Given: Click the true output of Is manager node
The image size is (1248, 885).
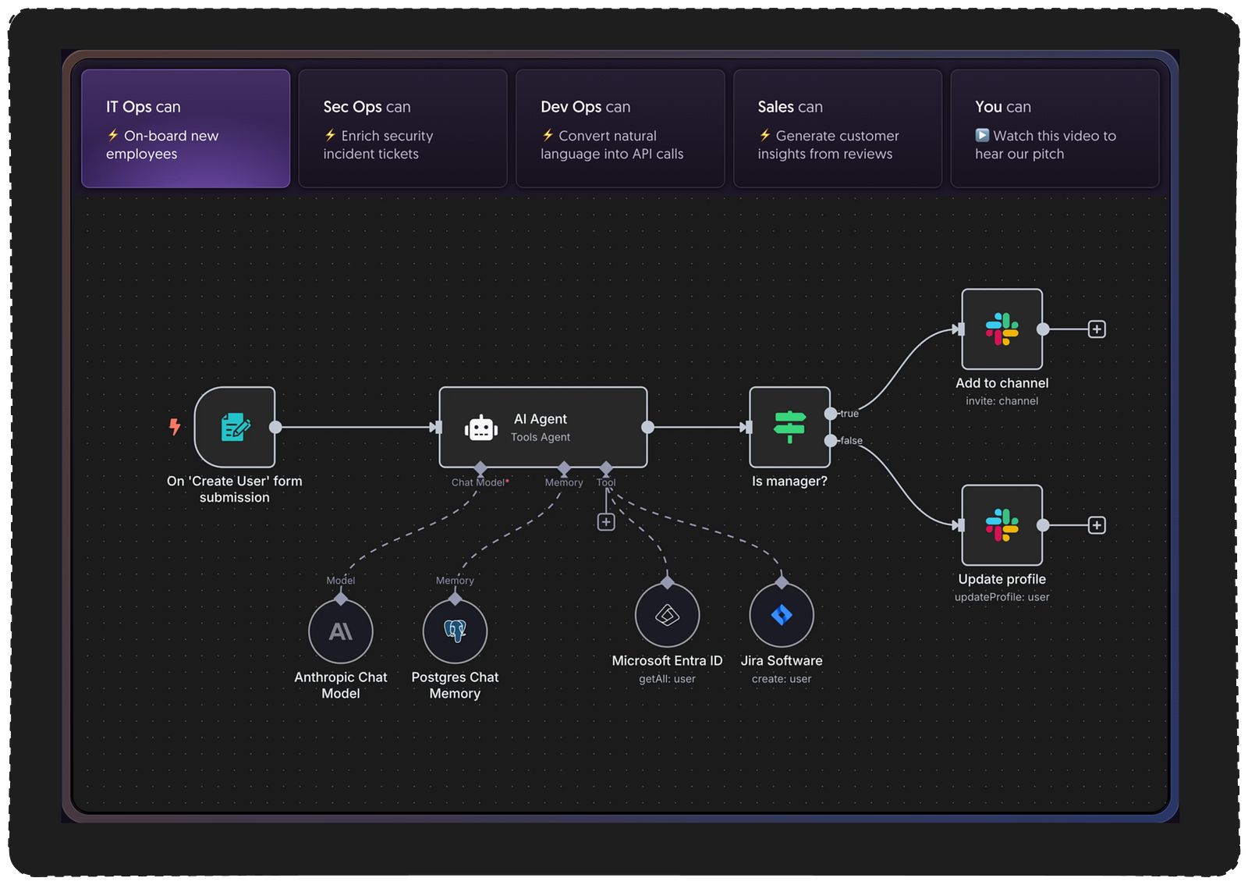Looking at the screenshot, I should 832,414.
